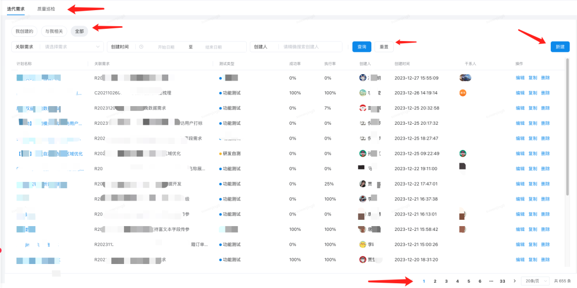
Task: Click 删除 in the 2023-12-21 15:00:26 row
Action: point(545,244)
